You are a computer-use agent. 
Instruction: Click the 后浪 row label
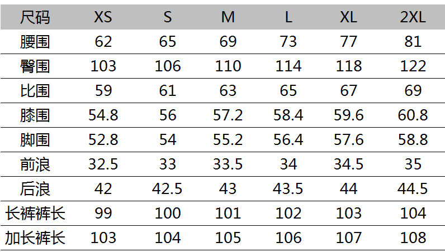35,188
